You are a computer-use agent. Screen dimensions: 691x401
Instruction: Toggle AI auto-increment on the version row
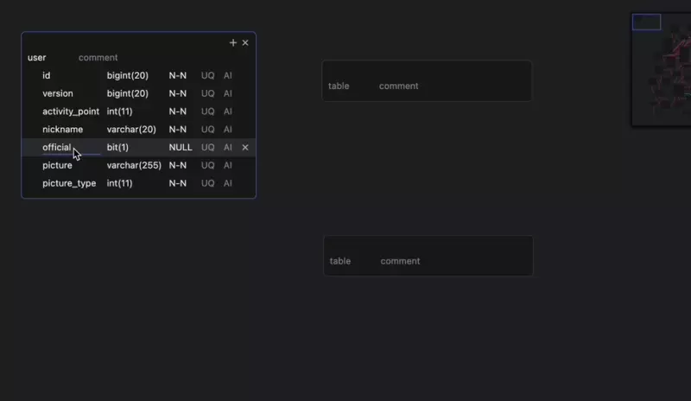pyautogui.click(x=227, y=93)
